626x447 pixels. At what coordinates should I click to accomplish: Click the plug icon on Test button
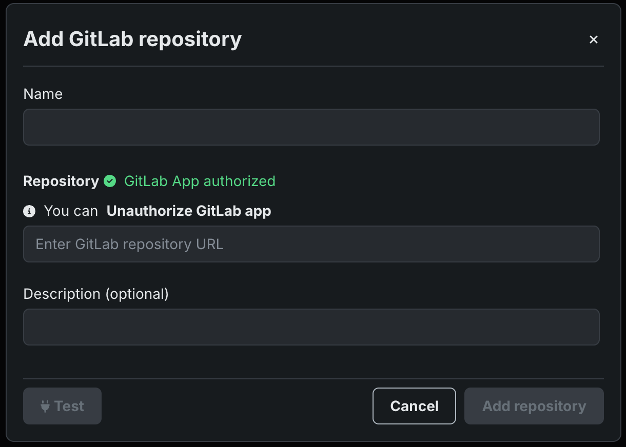45,407
